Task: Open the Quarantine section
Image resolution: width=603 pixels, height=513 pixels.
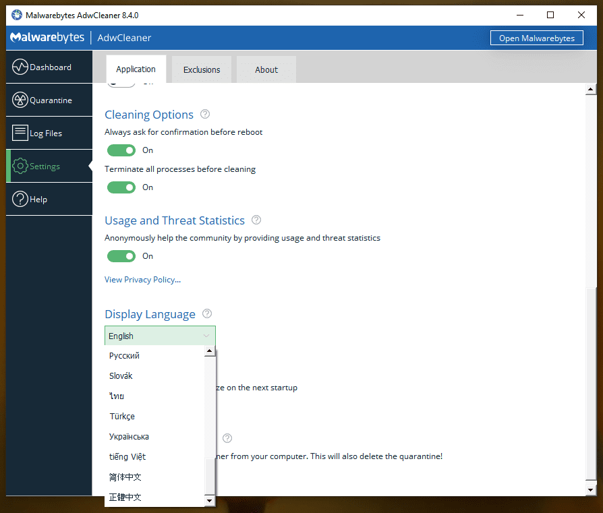Action: pos(49,100)
